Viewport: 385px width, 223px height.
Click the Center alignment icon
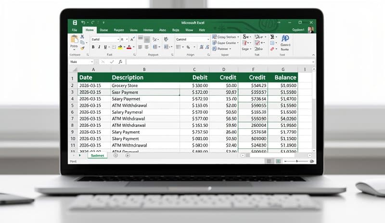click(147, 47)
